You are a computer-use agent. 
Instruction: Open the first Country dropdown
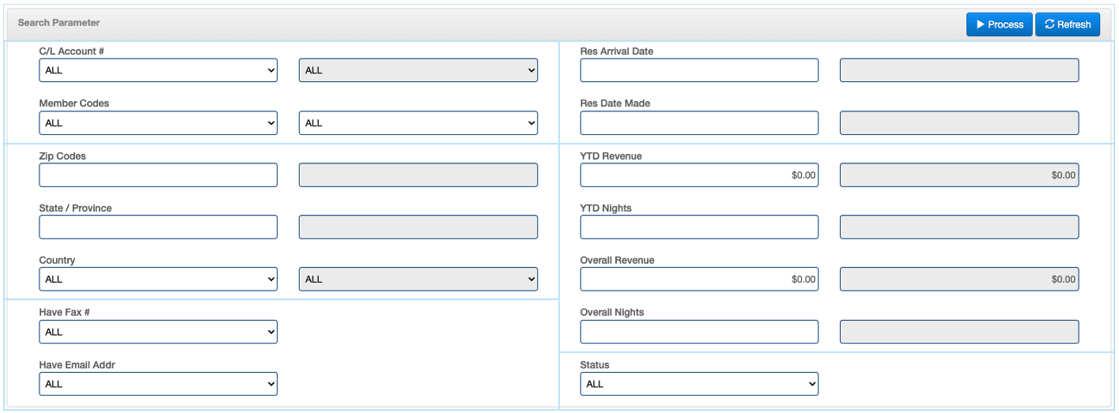point(158,280)
